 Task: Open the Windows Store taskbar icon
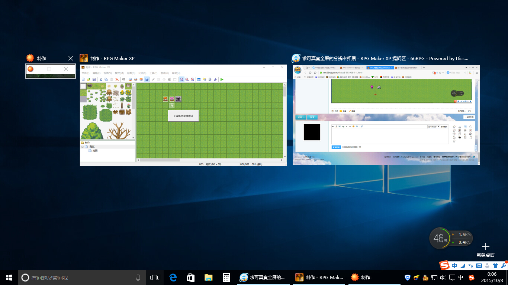click(190, 277)
